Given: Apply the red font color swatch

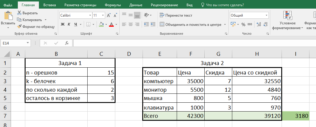Looking at the screenshot, I should [x=112, y=24].
